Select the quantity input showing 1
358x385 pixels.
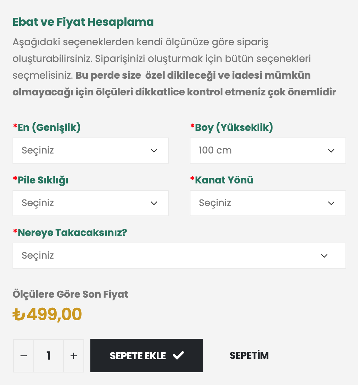[x=49, y=355]
